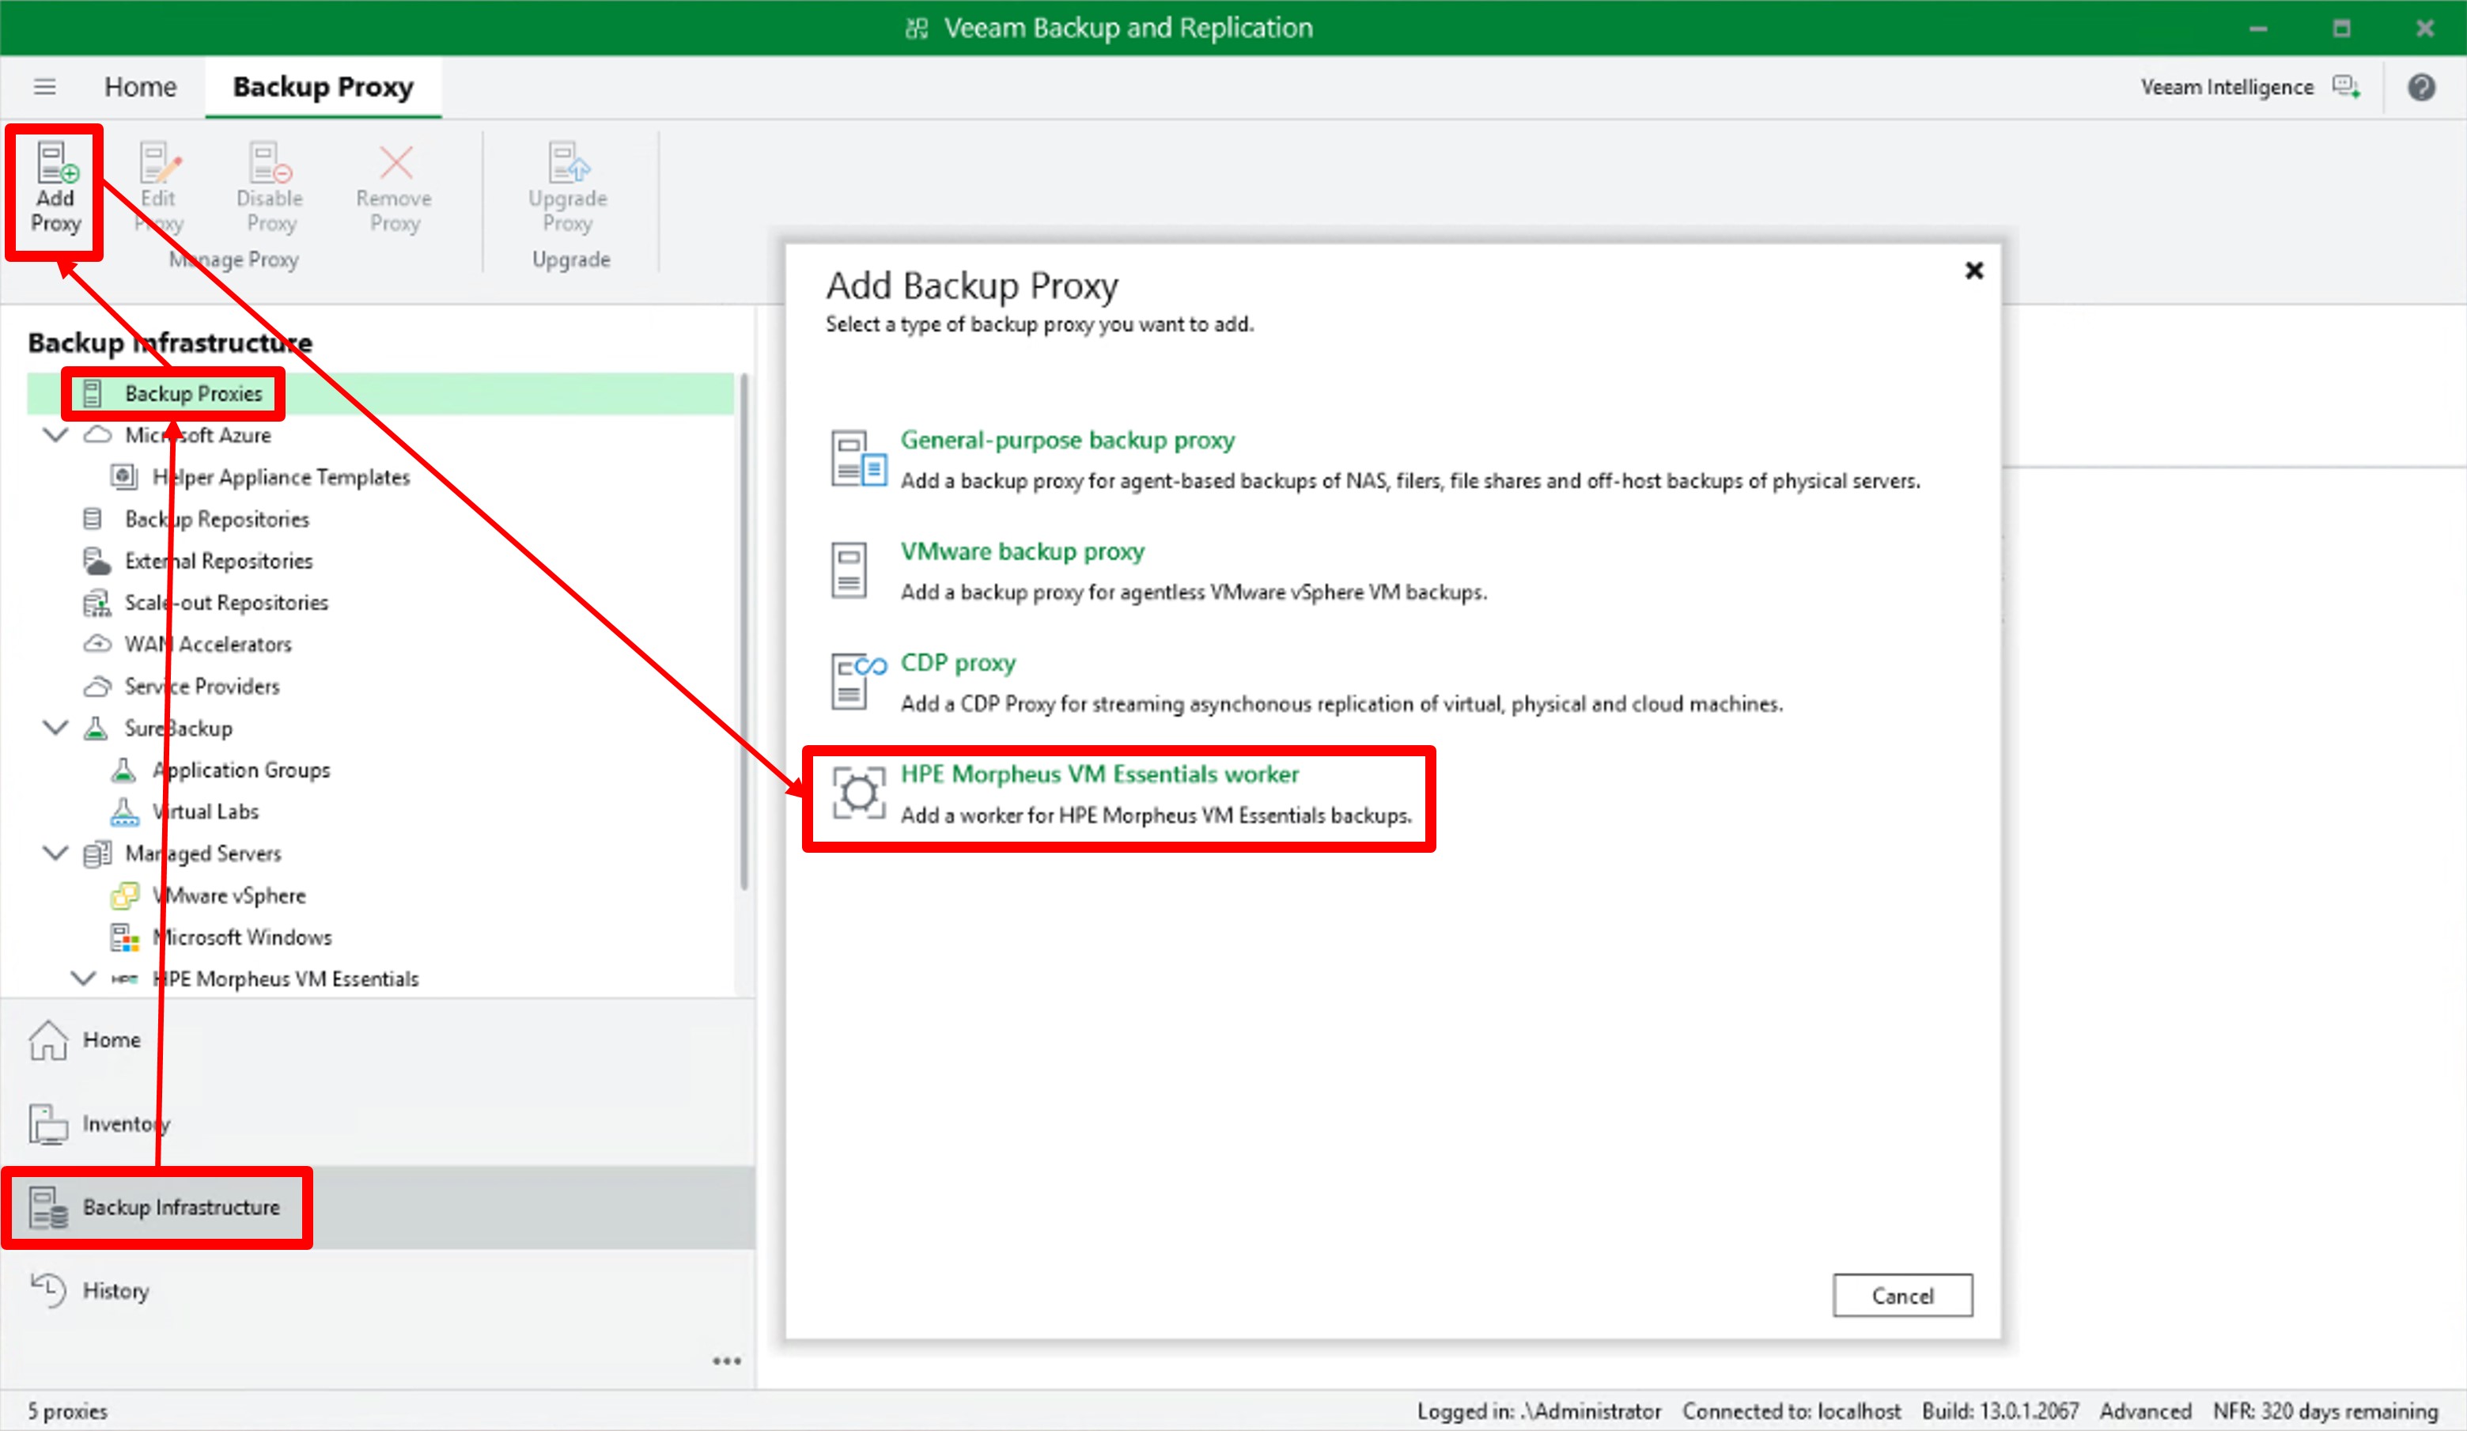
Task: Choose General-purpose backup proxy link
Action: pos(1067,441)
